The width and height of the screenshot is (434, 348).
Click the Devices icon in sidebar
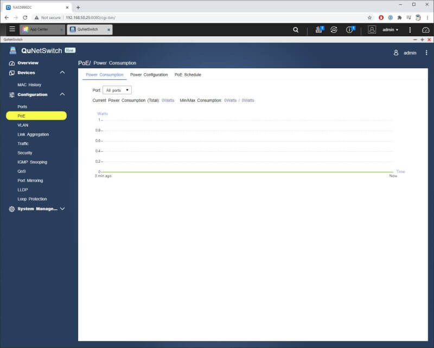tap(11, 73)
